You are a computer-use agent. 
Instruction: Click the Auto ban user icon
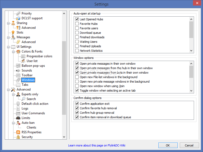click(x=18, y=123)
